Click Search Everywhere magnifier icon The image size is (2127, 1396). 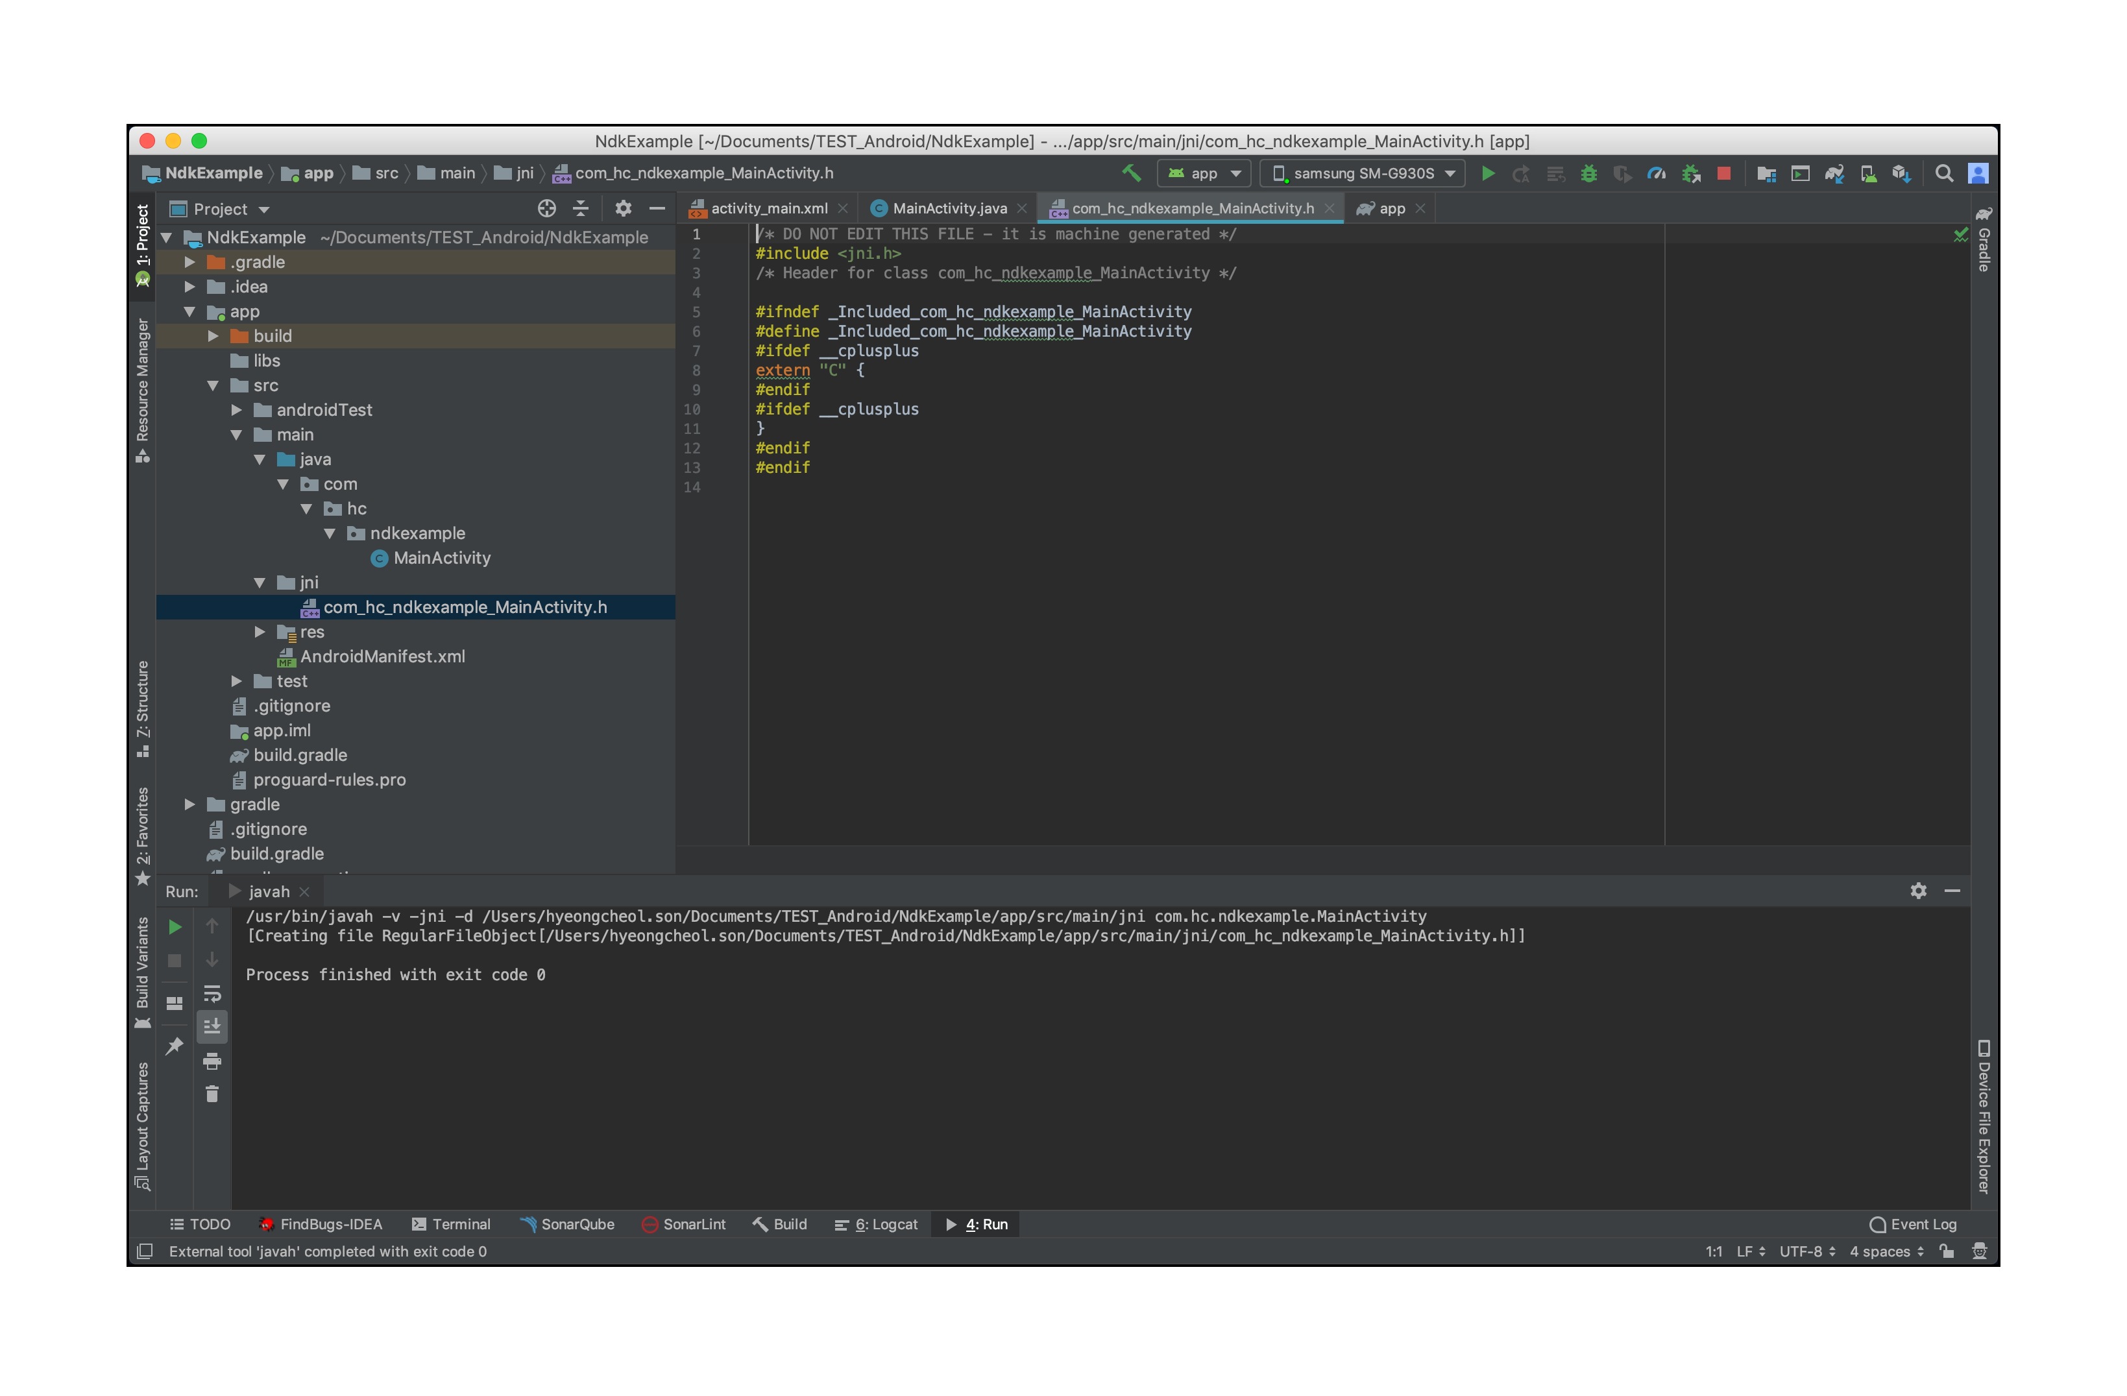[1944, 173]
